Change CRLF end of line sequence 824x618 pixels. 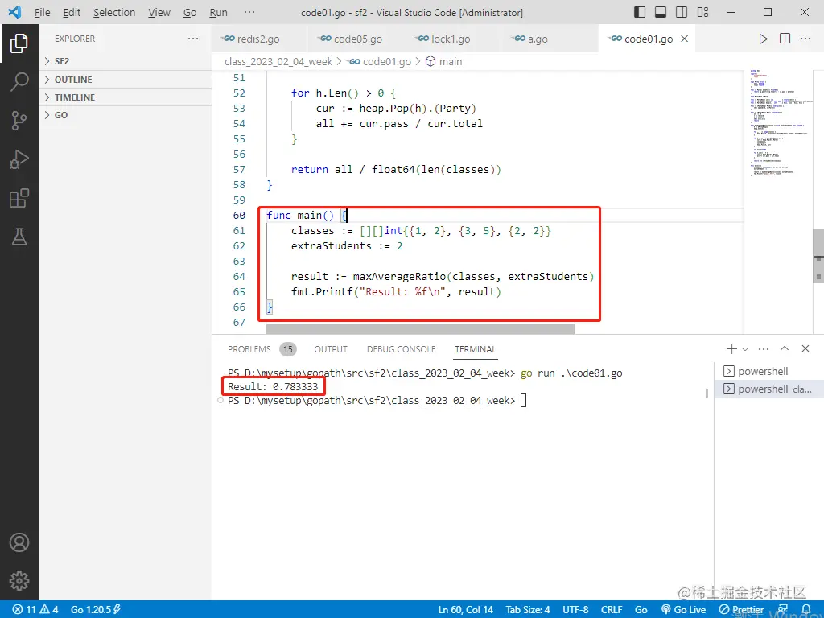pyautogui.click(x=612, y=610)
